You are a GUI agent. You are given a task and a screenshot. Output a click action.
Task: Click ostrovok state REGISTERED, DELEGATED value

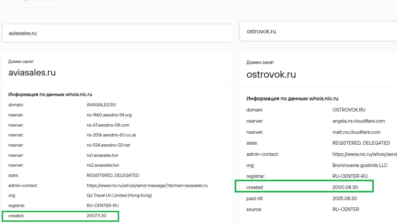point(361,143)
